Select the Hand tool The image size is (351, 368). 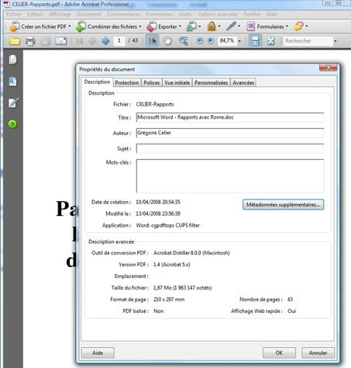point(167,41)
